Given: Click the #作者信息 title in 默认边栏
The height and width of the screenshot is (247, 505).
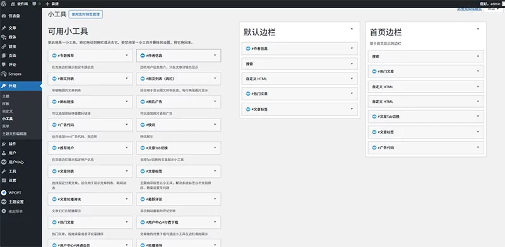Looking at the screenshot, I should [x=259, y=49].
